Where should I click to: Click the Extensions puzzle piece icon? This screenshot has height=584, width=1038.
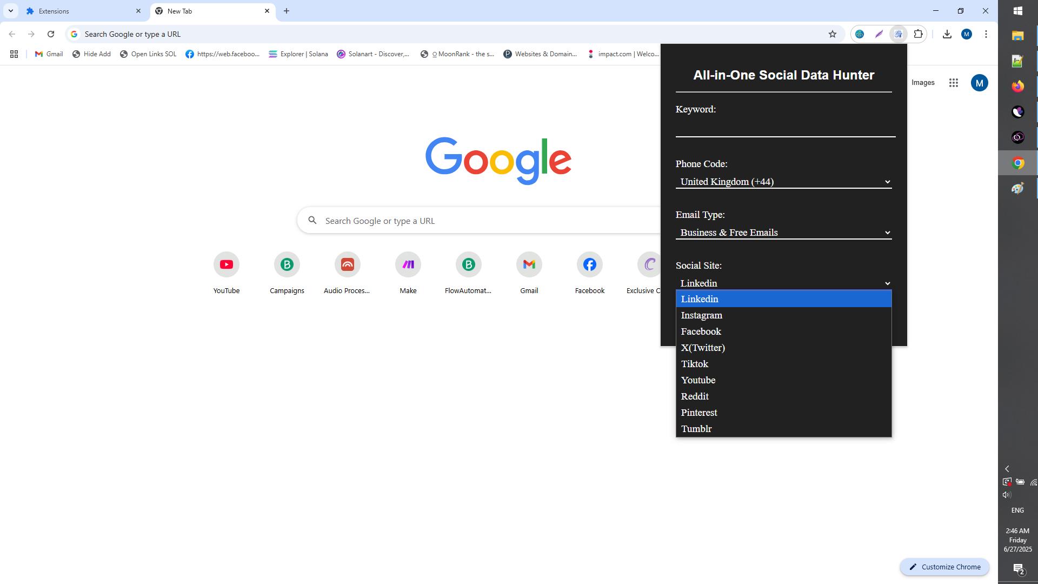(x=918, y=34)
